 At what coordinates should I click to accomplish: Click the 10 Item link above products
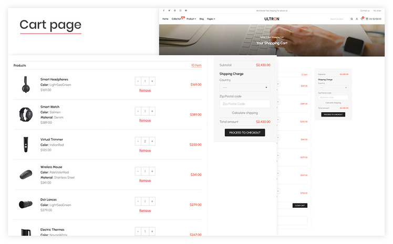(196, 65)
